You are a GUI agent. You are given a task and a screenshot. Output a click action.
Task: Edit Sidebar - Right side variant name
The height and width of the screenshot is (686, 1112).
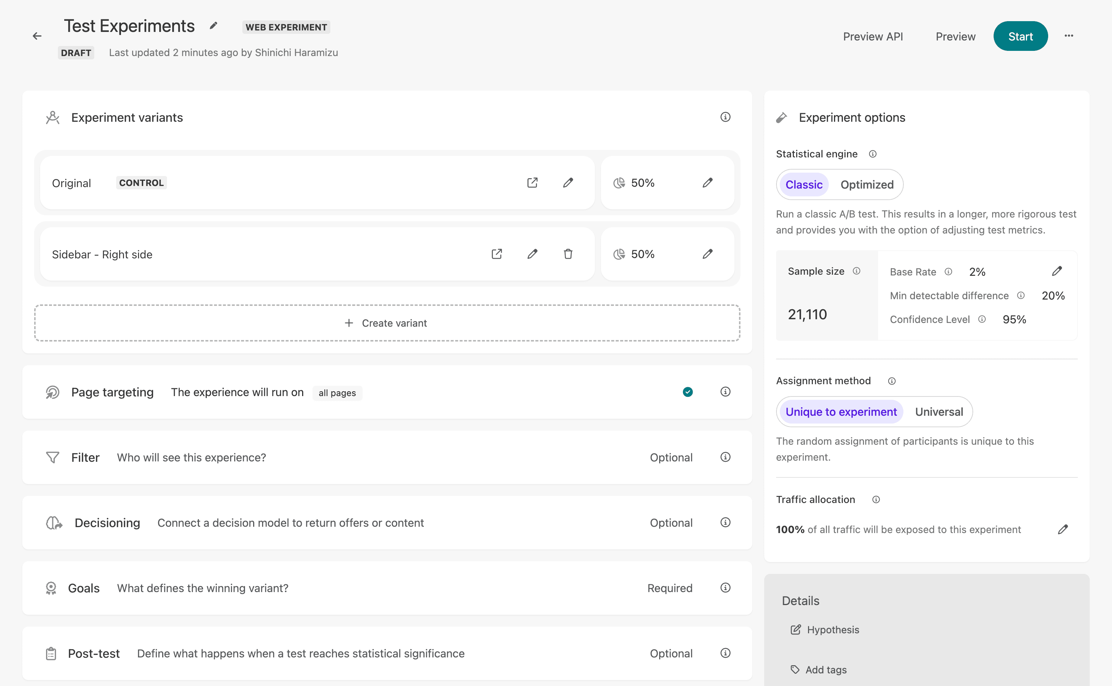(532, 254)
